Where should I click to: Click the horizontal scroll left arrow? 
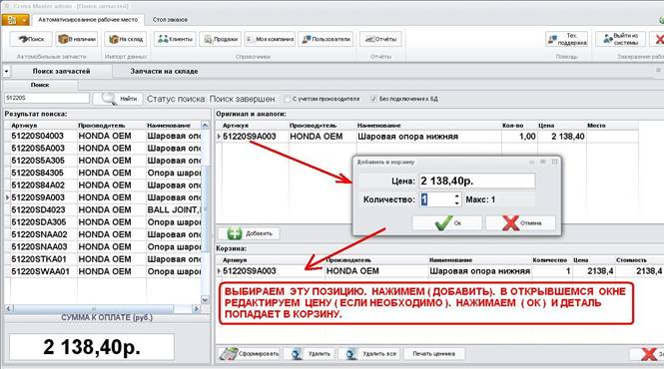tap(8, 308)
